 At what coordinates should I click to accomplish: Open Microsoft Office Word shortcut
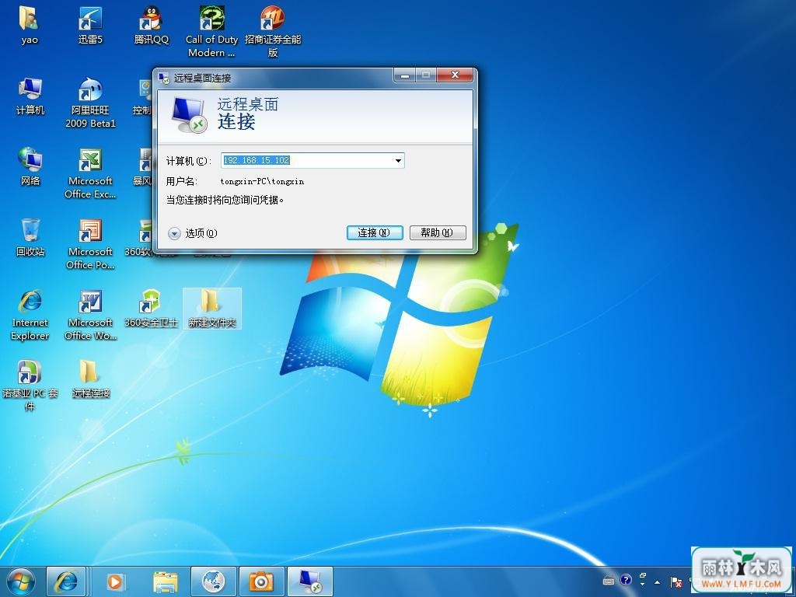point(90,315)
